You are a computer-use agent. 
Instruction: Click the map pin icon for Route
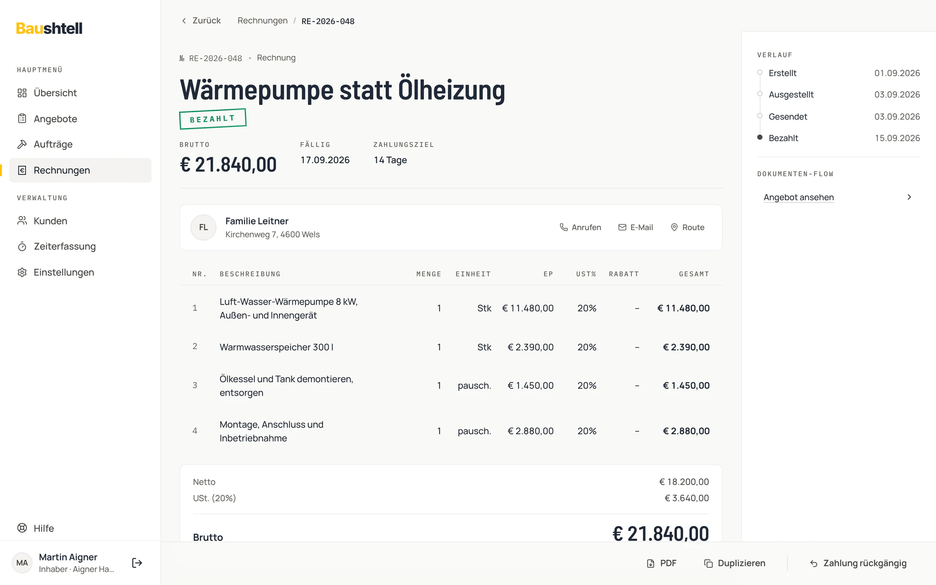674,227
